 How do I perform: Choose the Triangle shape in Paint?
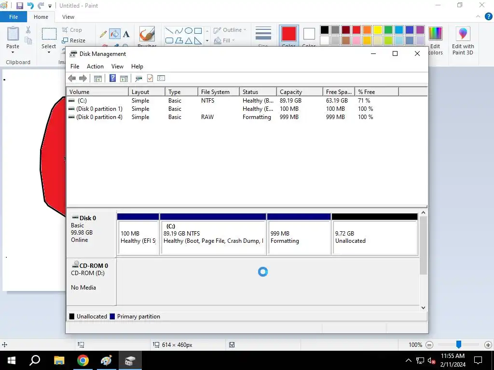pyautogui.click(x=189, y=40)
